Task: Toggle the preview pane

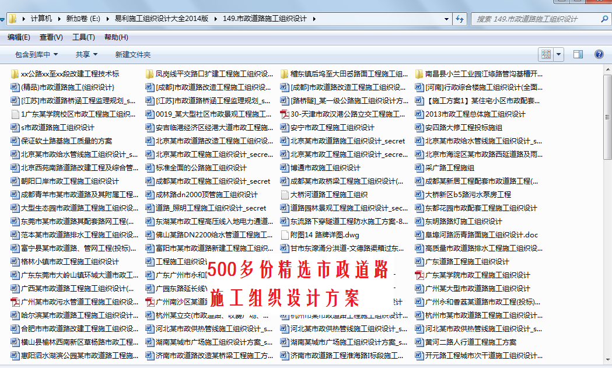Action: [x=578, y=54]
